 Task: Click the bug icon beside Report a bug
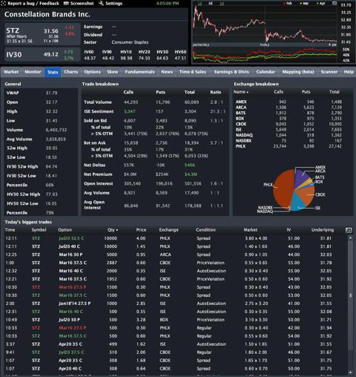pos(4,4)
